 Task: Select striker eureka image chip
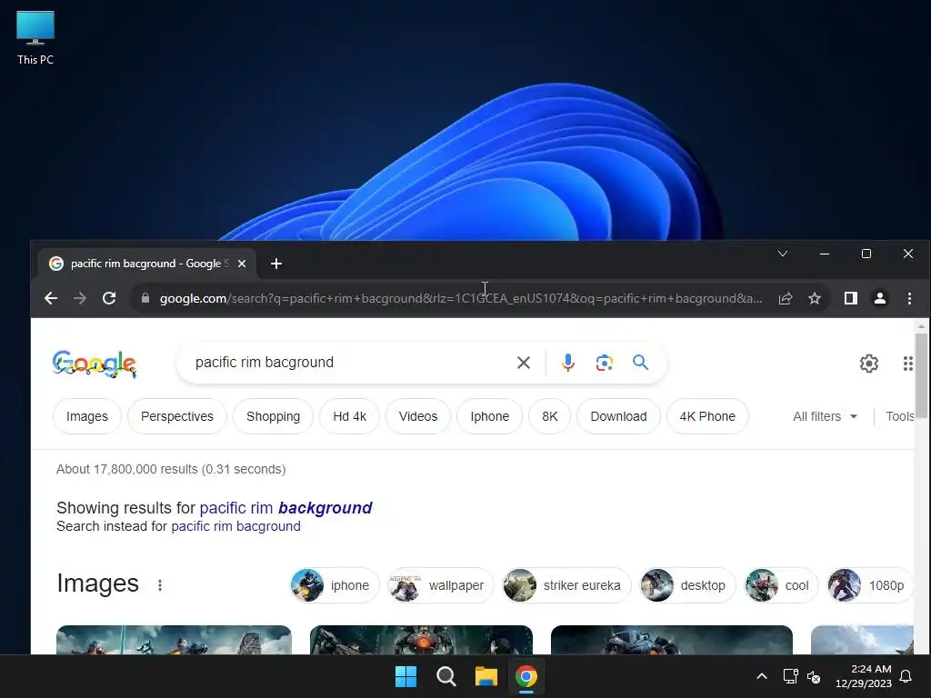coord(566,585)
